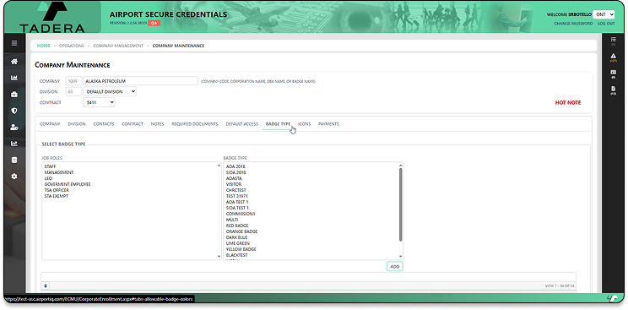Click the Tadera logo
628x310 pixels.
click(52, 17)
